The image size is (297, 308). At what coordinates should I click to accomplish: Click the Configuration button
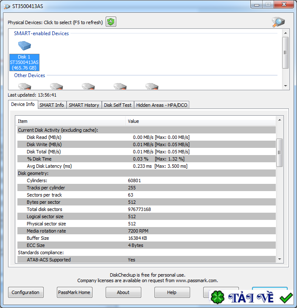pyautogui.click(x=25, y=292)
